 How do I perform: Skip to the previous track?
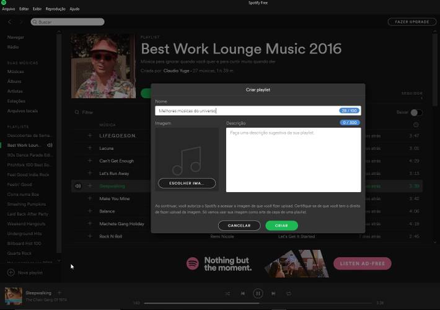[243, 293]
